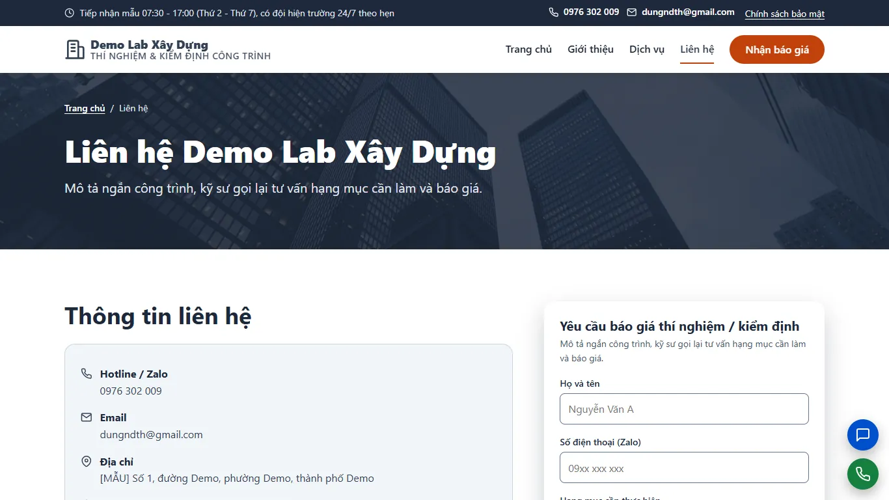Click the hotline number 0976 302 009 in contact card
This screenshot has width=889, height=500.
coord(131,391)
